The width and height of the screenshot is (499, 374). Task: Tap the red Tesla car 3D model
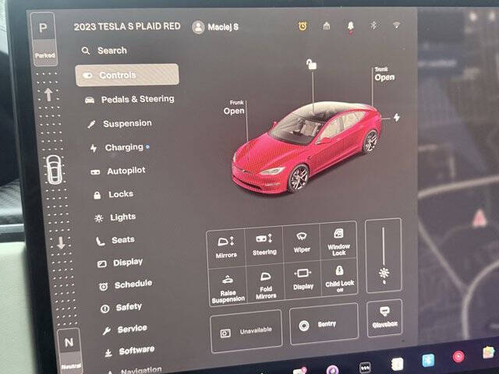[x=307, y=148]
